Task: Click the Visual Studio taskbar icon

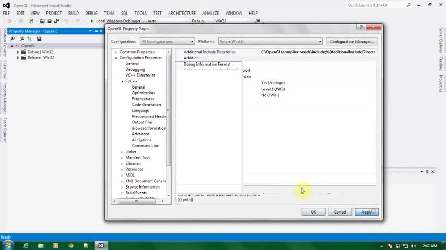Action: 101,245
